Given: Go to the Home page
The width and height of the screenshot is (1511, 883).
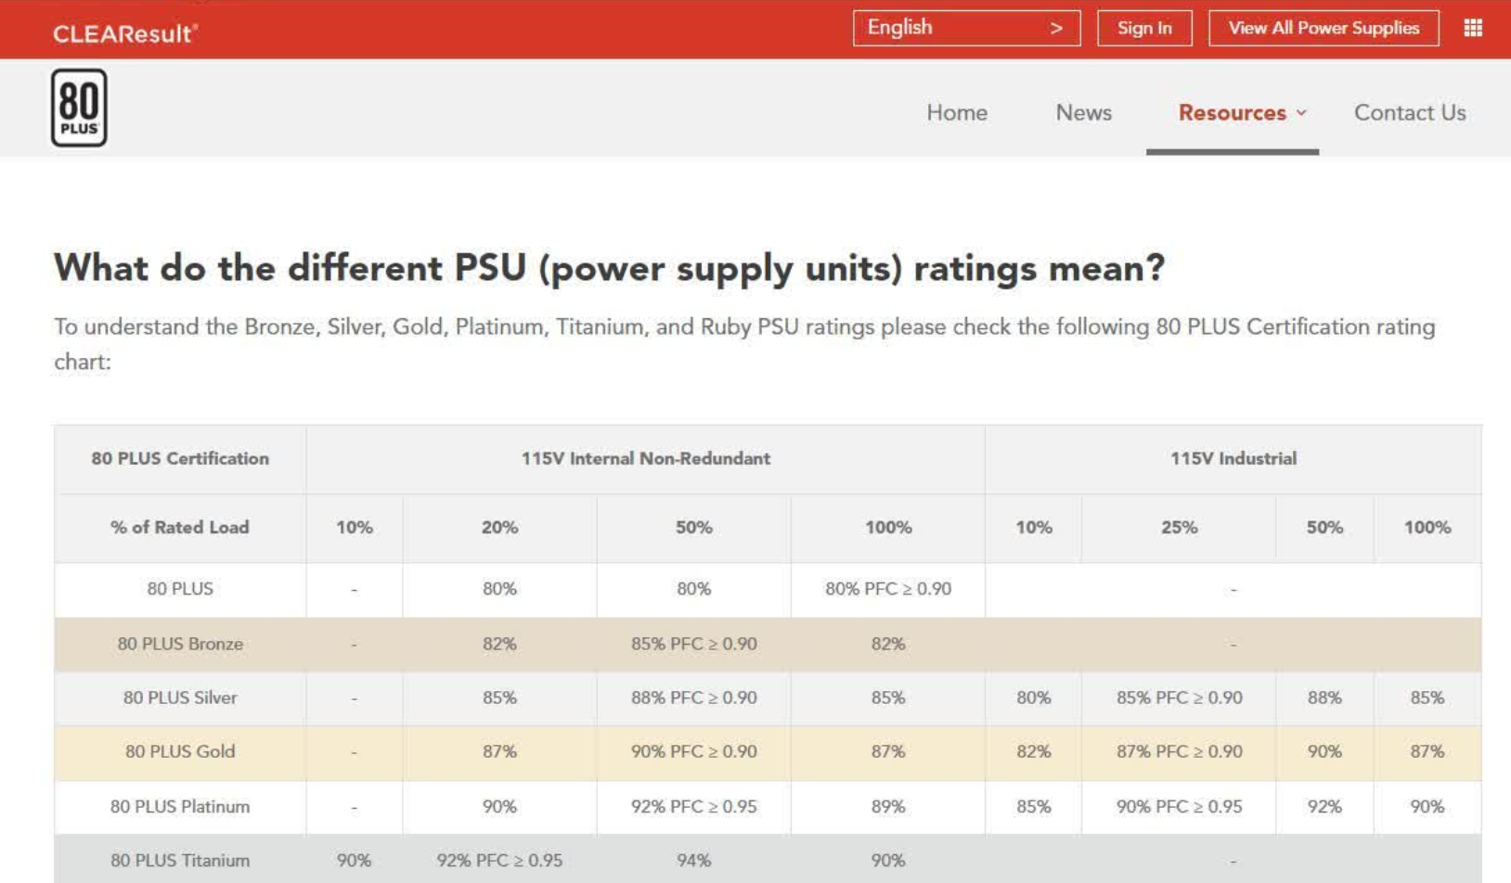Looking at the screenshot, I should click(x=957, y=112).
